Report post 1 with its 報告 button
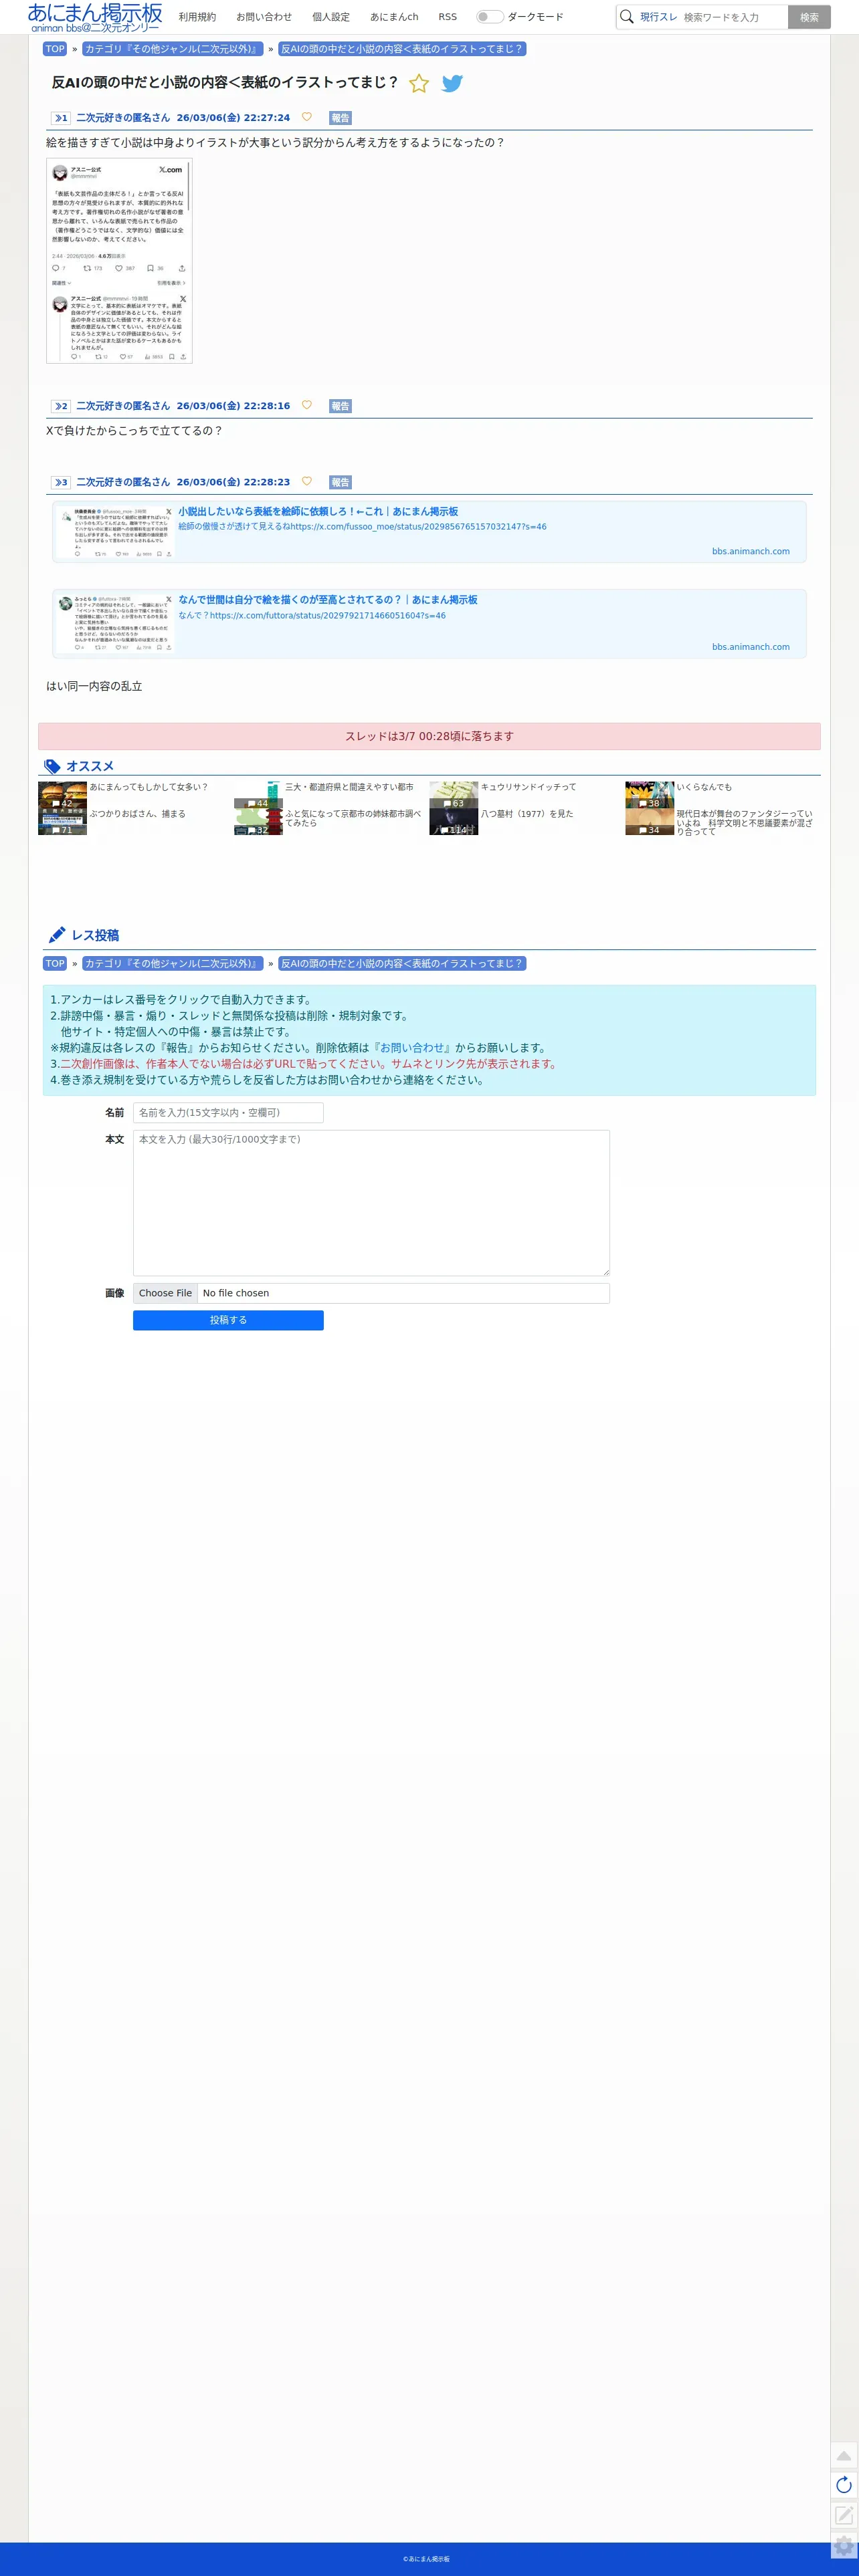The image size is (859, 2576). point(341,118)
